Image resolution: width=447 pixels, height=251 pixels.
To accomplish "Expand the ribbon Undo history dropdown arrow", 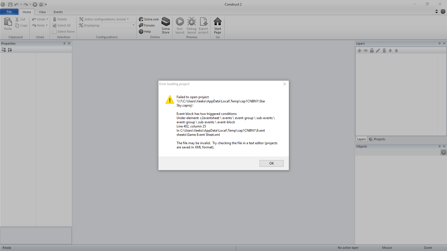I will [47, 19].
